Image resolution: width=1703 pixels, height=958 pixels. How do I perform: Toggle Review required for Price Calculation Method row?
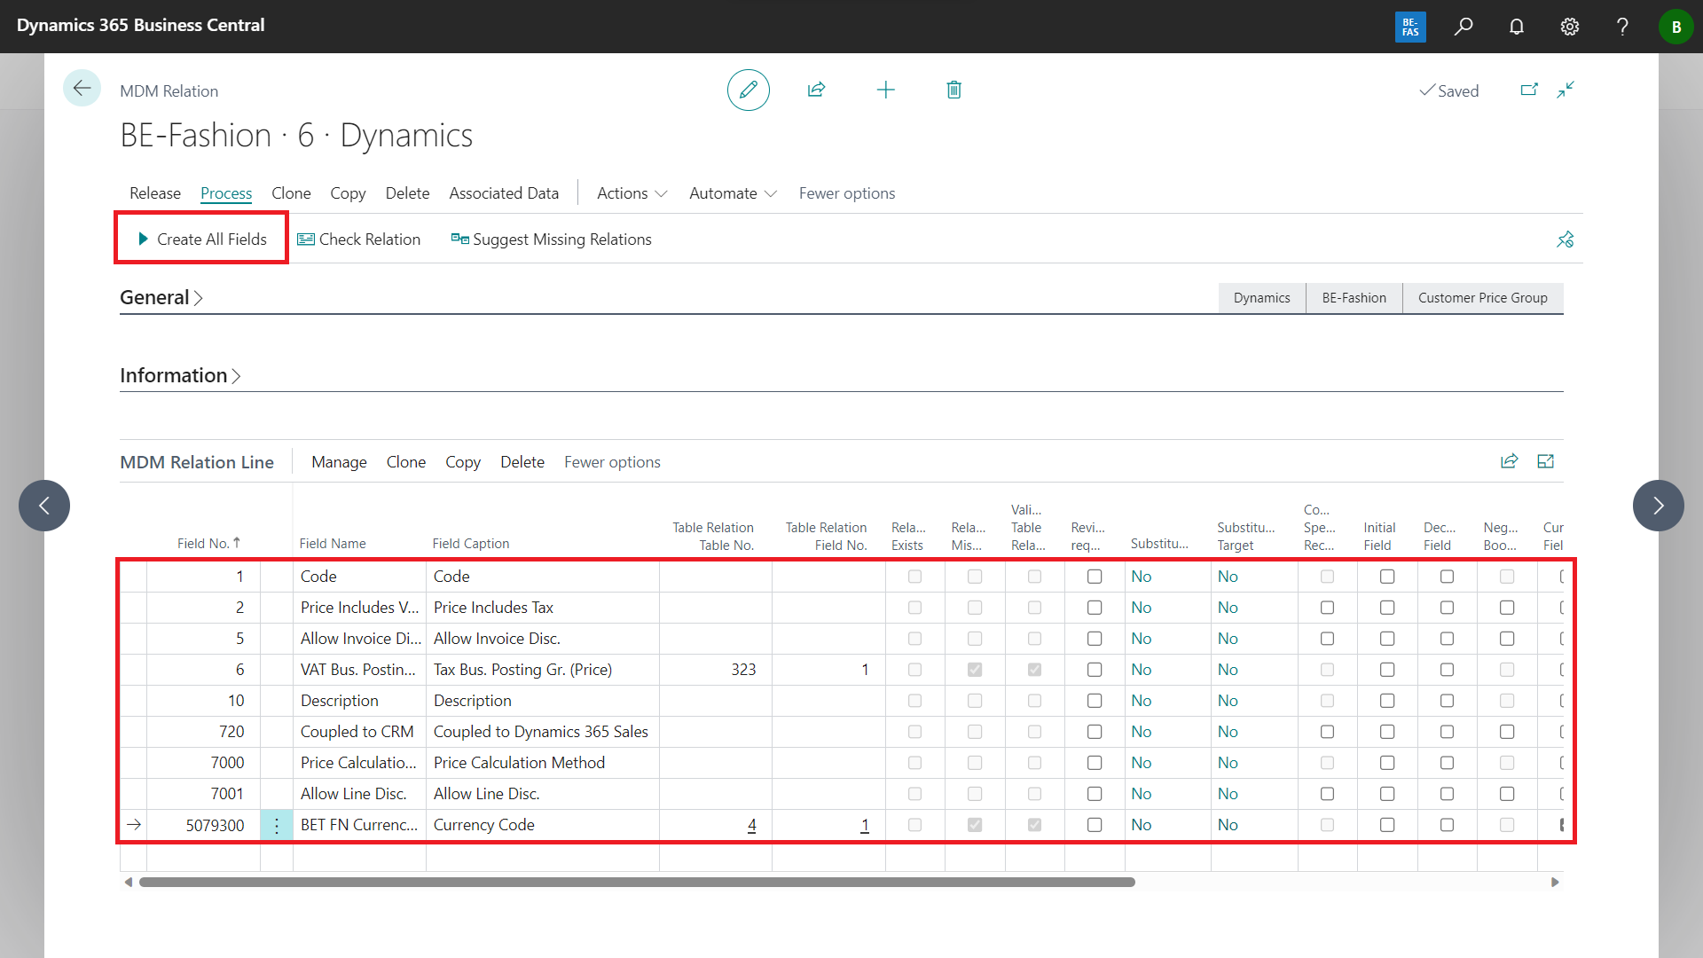point(1095,763)
